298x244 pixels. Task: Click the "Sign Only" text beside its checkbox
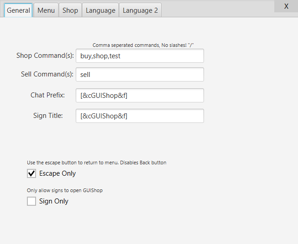tap(54, 201)
